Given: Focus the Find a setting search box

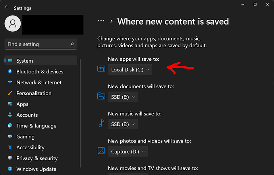Looking at the screenshot, I should pos(36,44).
